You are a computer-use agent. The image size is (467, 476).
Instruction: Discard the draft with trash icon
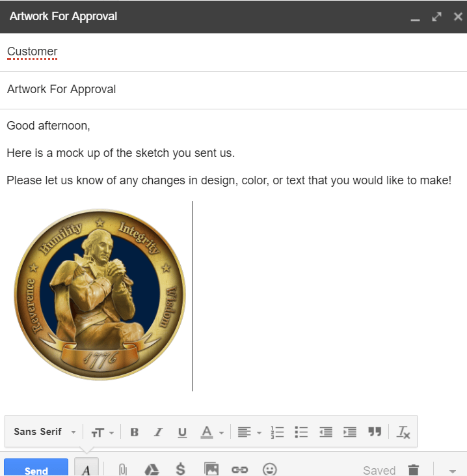[x=413, y=469]
